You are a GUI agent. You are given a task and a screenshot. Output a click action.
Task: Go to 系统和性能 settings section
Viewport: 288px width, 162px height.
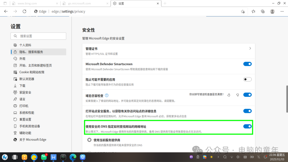[x=38, y=113]
